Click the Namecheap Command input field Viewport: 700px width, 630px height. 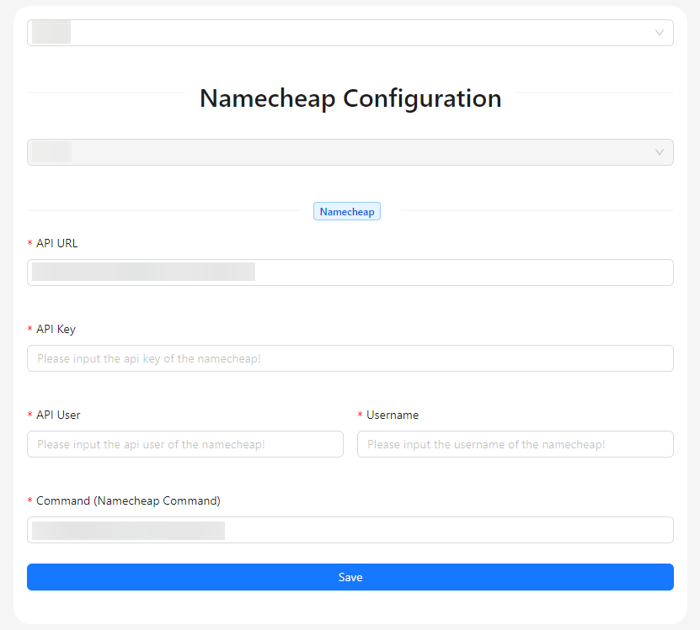pyautogui.click(x=350, y=530)
